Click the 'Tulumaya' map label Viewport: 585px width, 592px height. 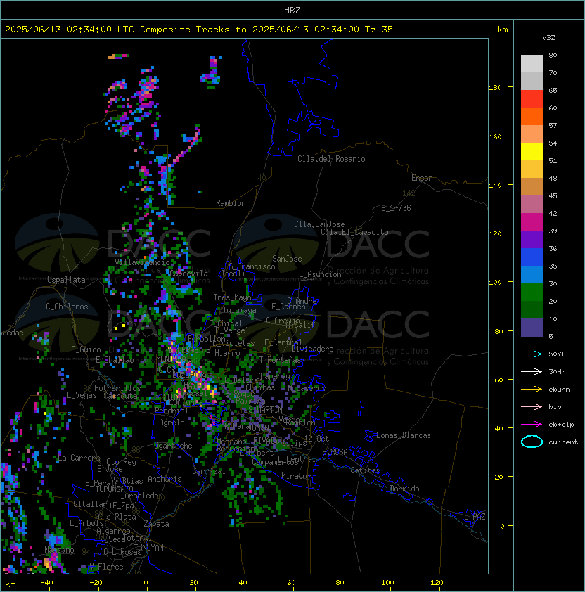click(240, 310)
